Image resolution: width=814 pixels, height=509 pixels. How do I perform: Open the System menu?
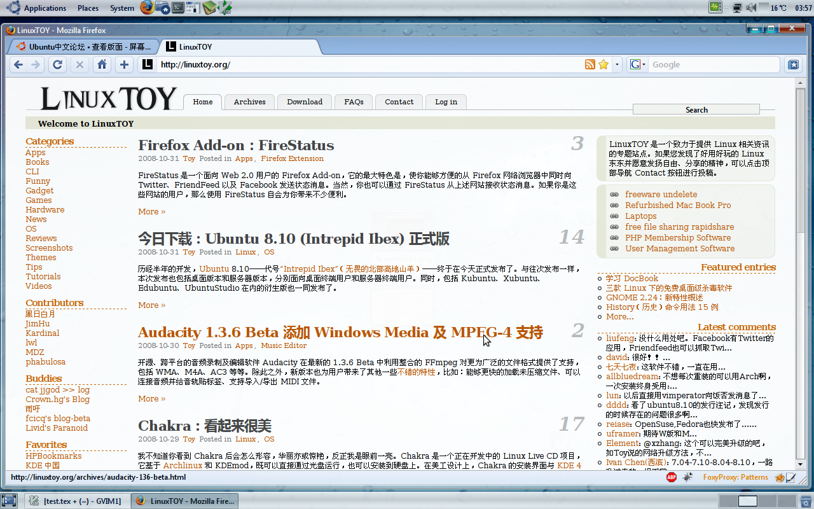coord(121,8)
